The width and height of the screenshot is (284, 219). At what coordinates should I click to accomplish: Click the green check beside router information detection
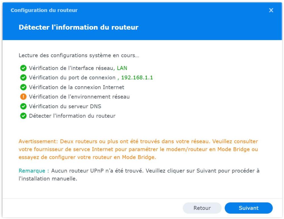pyautogui.click(x=23, y=116)
